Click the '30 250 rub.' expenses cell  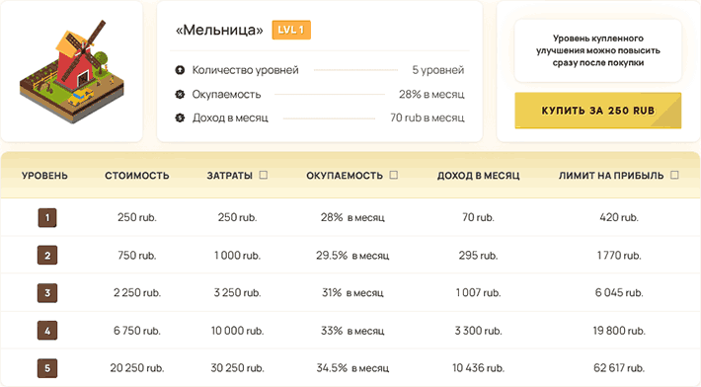coord(237,368)
